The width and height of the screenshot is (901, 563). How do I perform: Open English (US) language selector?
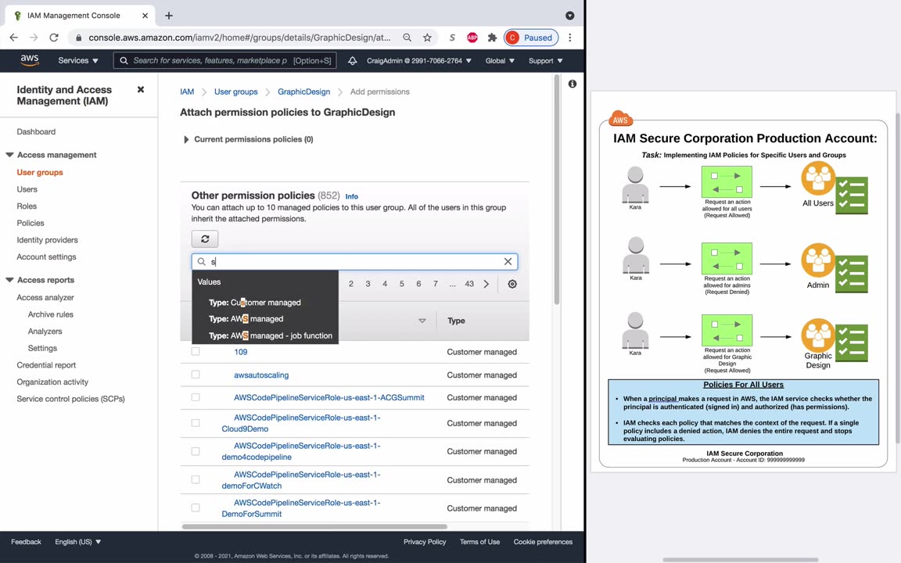coord(77,542)
